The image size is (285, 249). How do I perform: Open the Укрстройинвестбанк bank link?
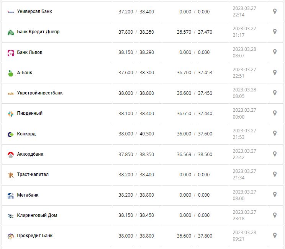point(40,93)
